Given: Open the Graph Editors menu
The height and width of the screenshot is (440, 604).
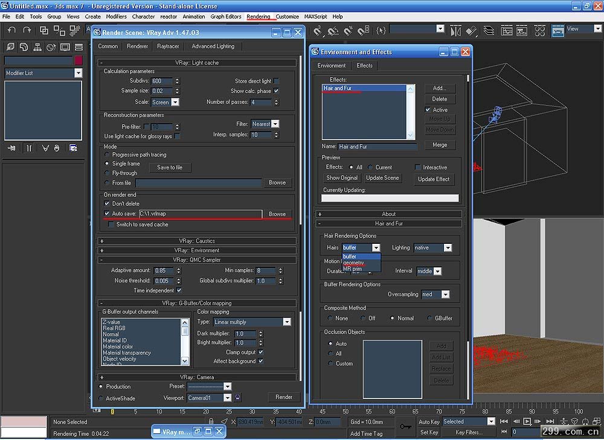Looking at the screenshot, I should tap(226, 16).
